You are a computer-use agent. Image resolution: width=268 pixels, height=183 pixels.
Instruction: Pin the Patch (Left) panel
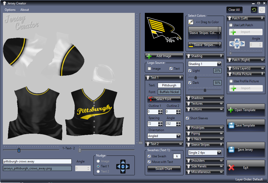(x=262, y=18)
